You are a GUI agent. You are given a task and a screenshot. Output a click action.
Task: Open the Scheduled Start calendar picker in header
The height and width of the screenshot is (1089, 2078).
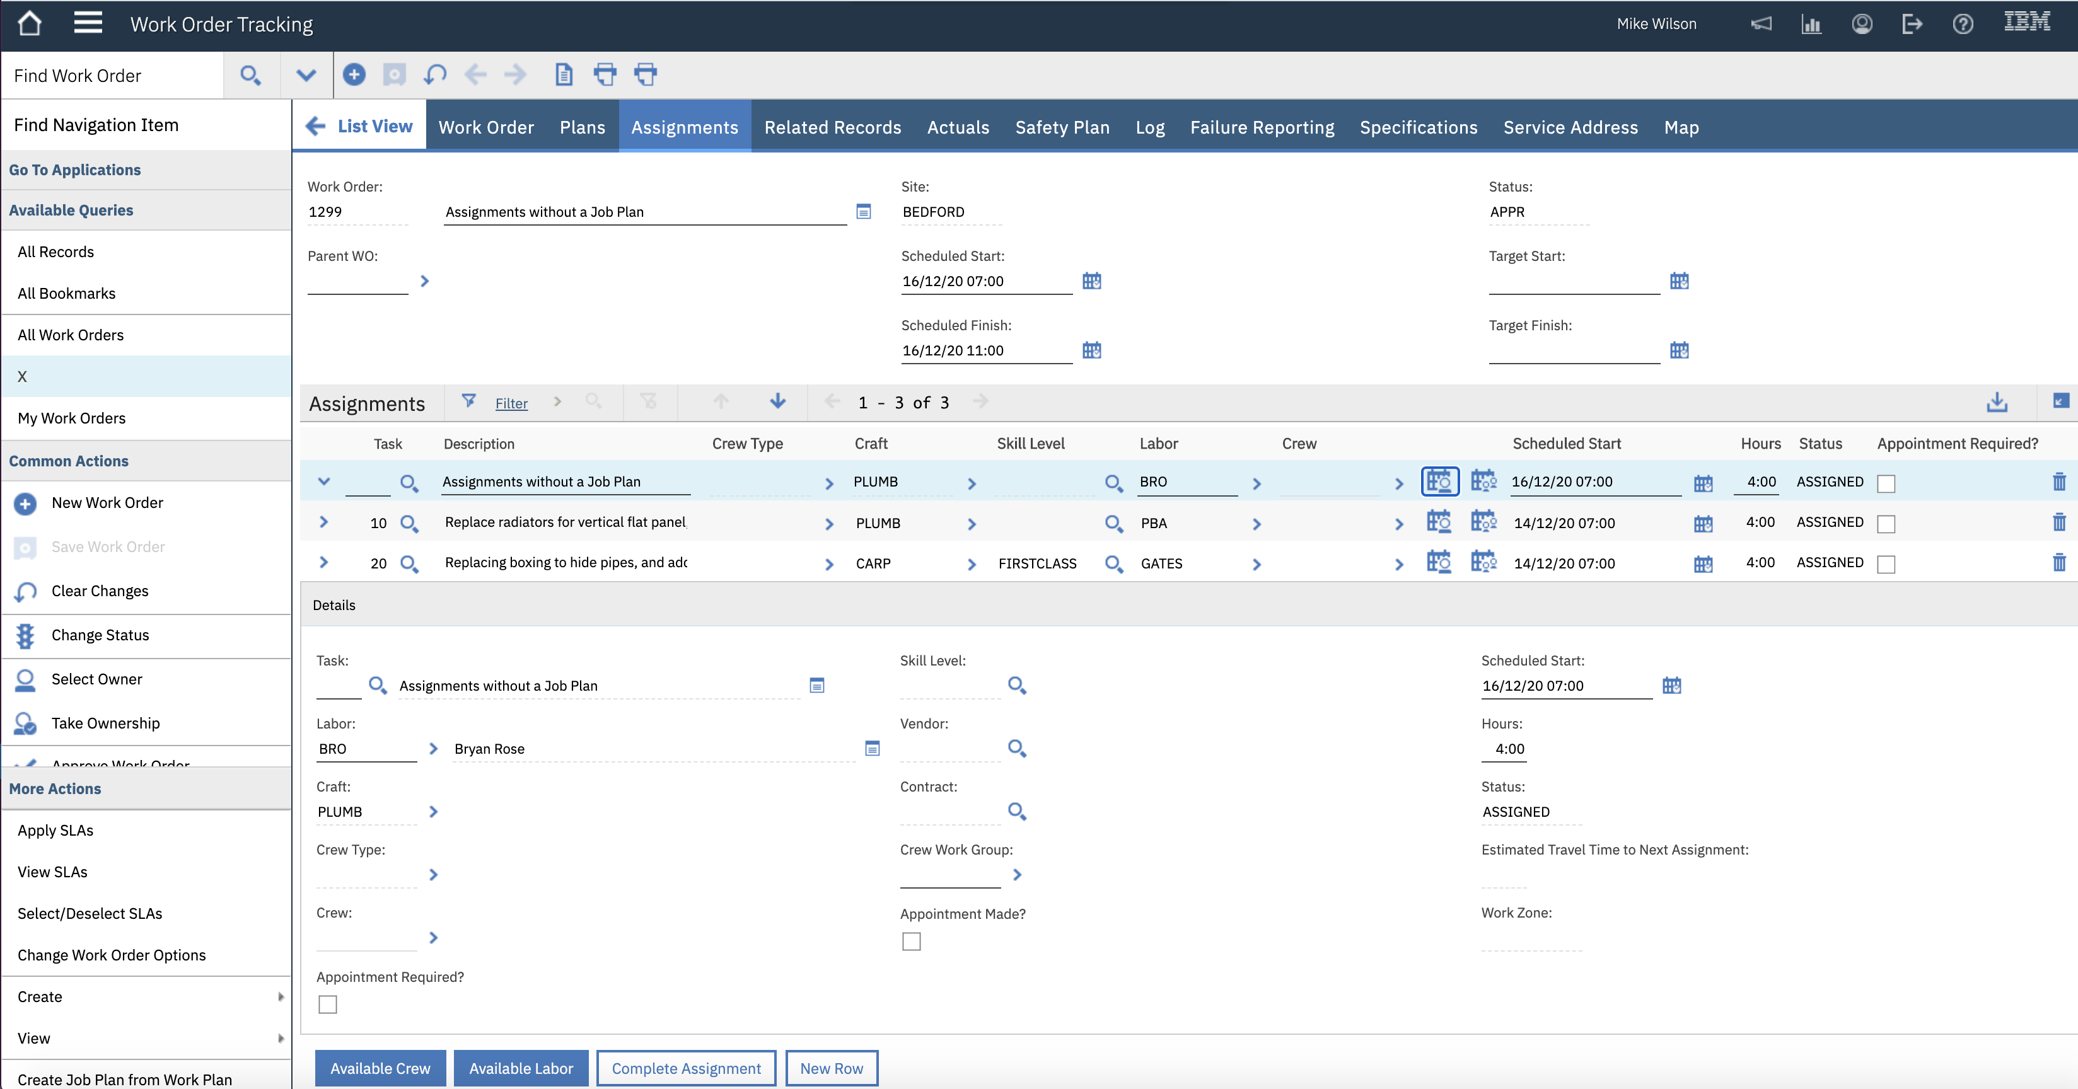click(x=1091, y=281)
